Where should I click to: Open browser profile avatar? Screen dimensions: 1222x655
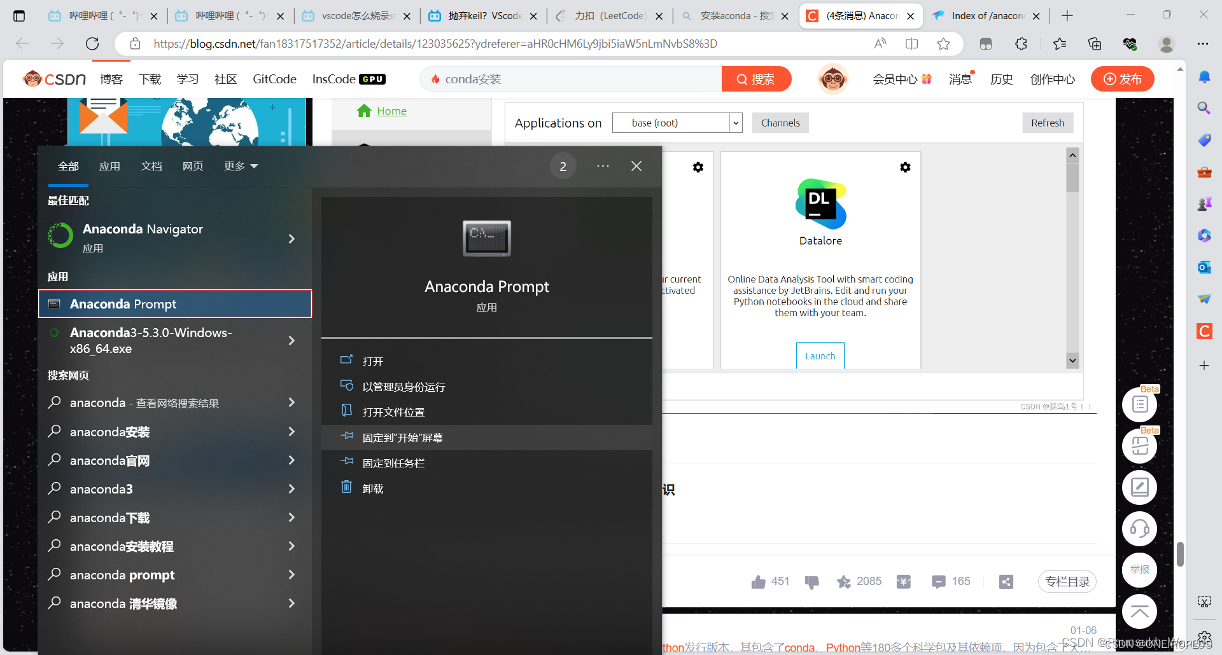(x=1167, y=43)
